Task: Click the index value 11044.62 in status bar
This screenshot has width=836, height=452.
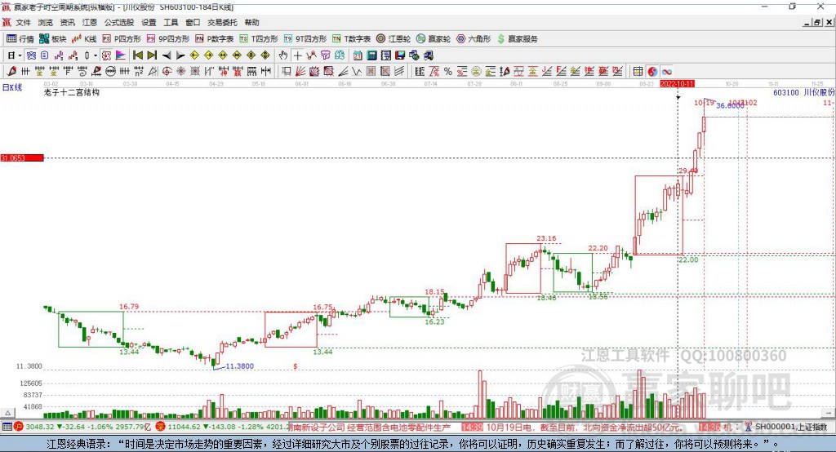Action: [x=185, y=427]
